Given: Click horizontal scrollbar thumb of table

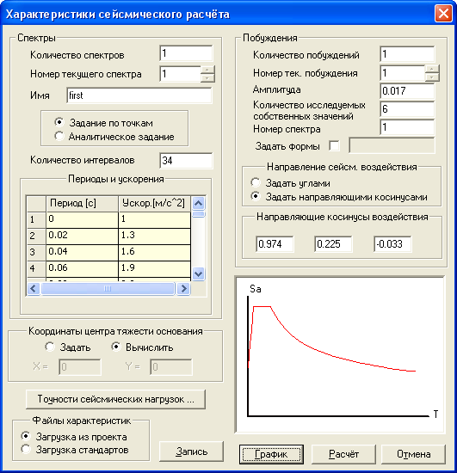Looking at the screenshot, I should 108,288.
